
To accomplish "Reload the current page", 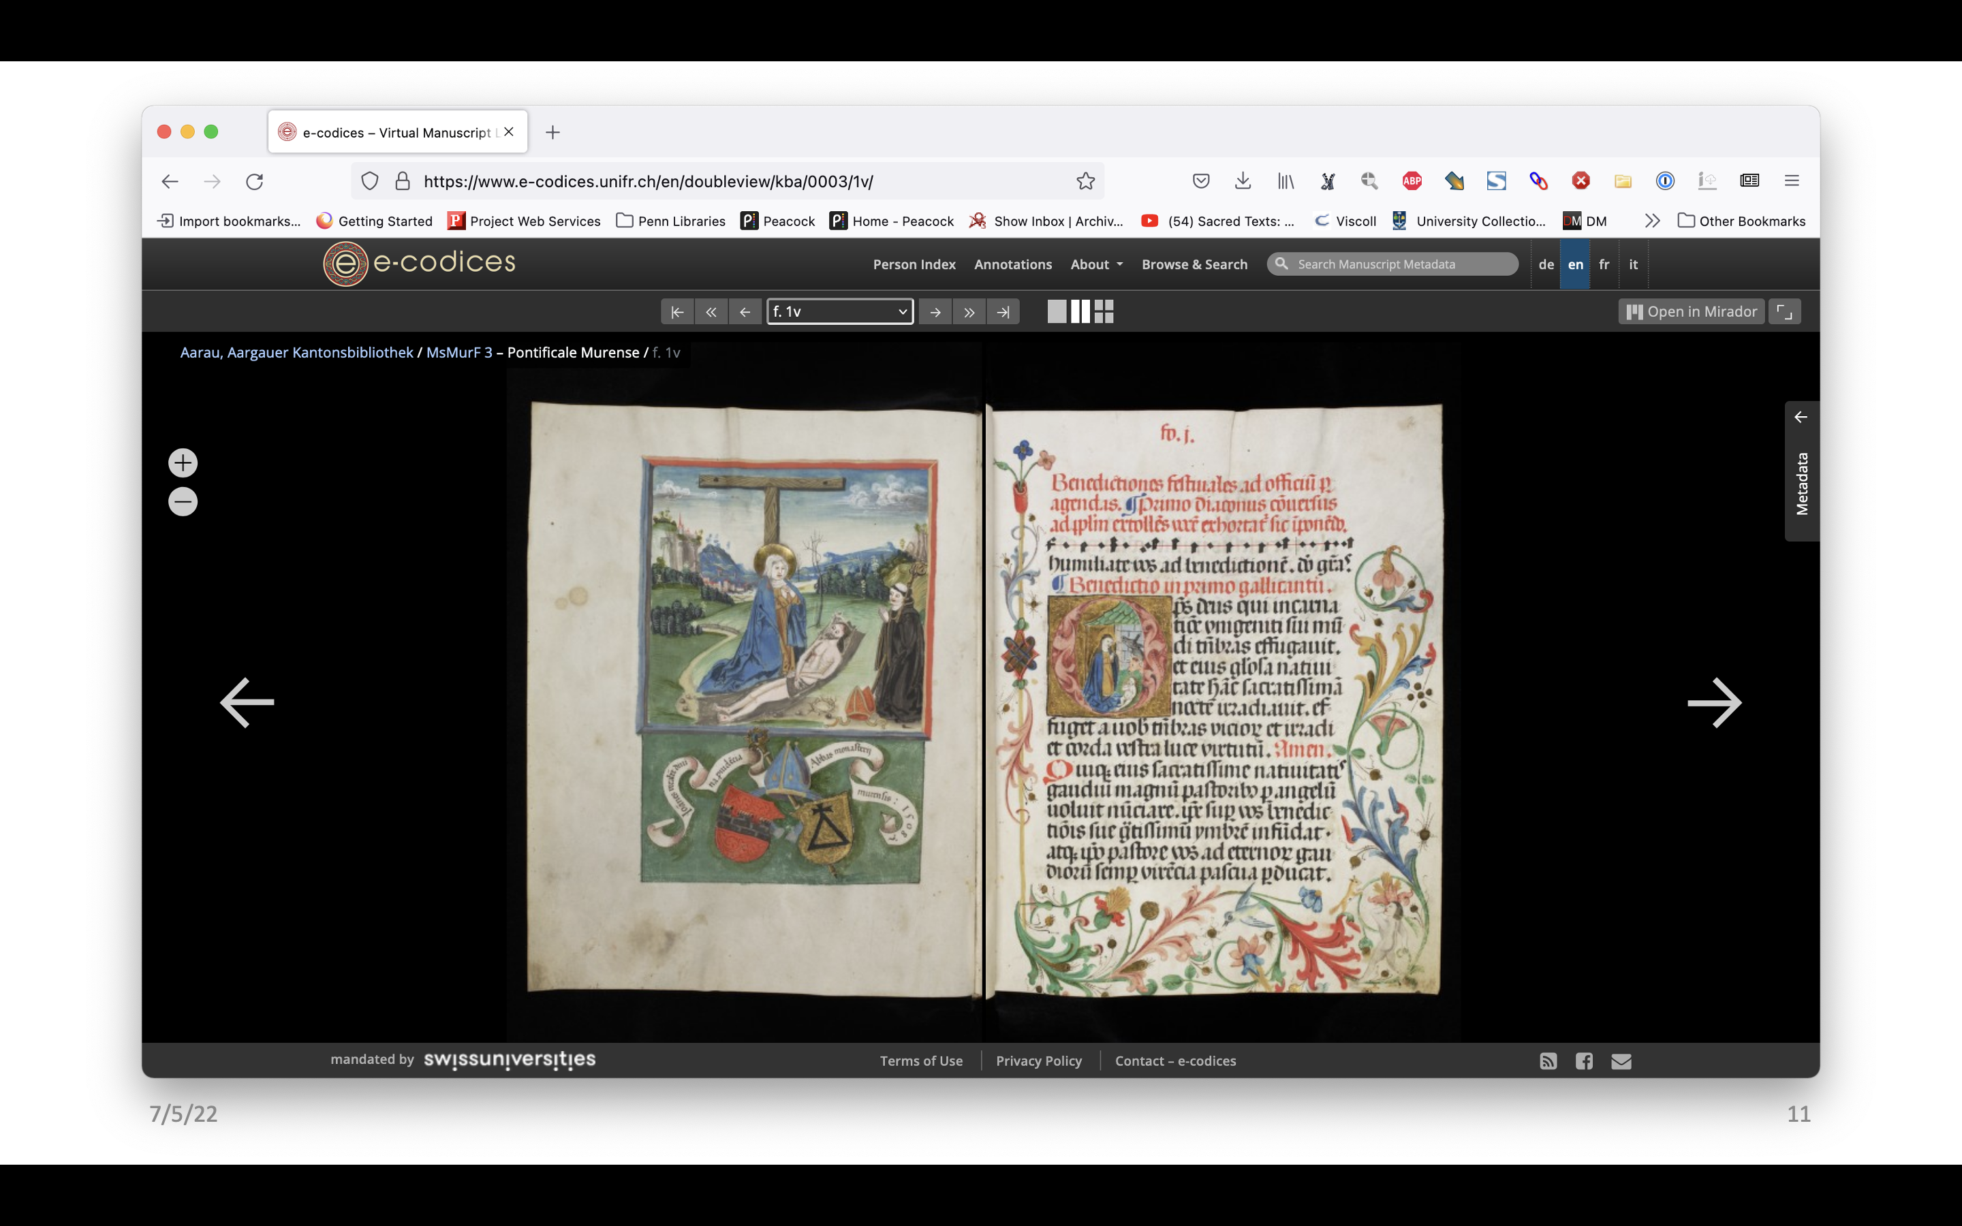I will point(255,182).
